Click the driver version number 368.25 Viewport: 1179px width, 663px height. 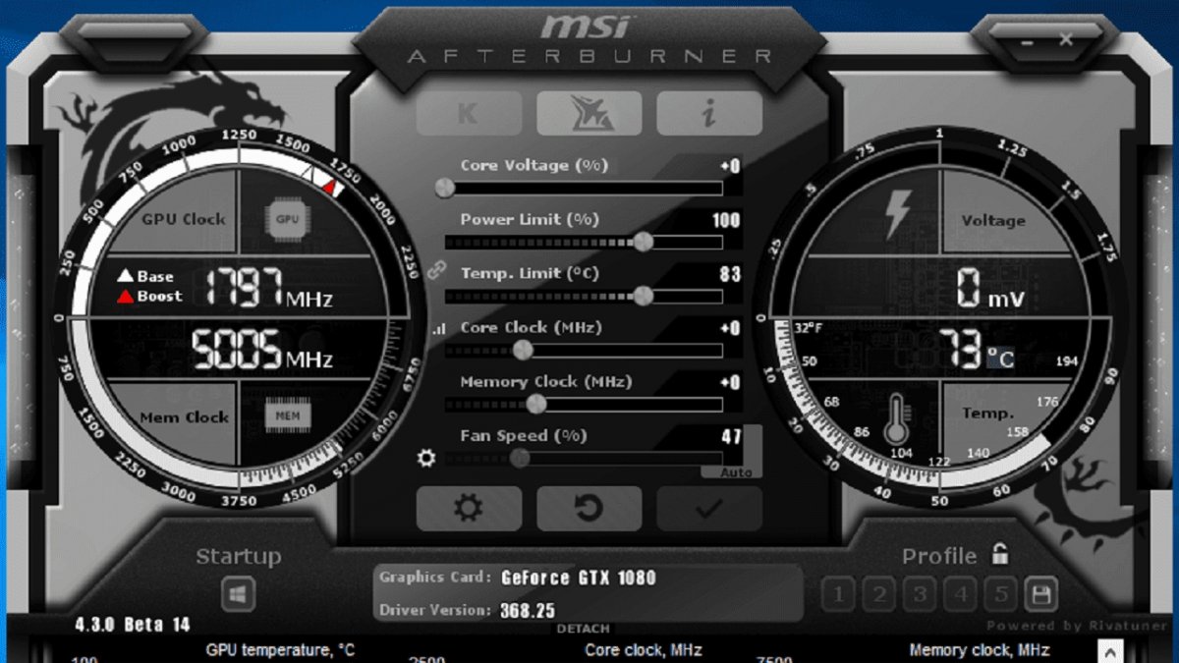[528, 610]
